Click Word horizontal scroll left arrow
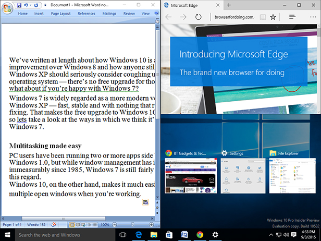 point(3,219)
